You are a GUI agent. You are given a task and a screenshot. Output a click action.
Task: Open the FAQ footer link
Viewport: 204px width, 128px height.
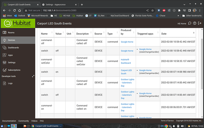coord(42,121)
